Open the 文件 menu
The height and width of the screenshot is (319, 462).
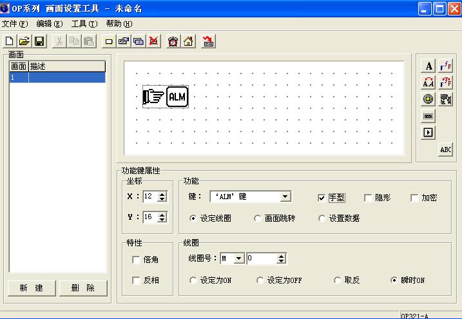[15, 24]
